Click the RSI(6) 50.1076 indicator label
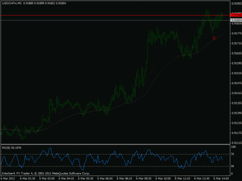This screenshot has width=242, height=181. click(x=12, y=148)
